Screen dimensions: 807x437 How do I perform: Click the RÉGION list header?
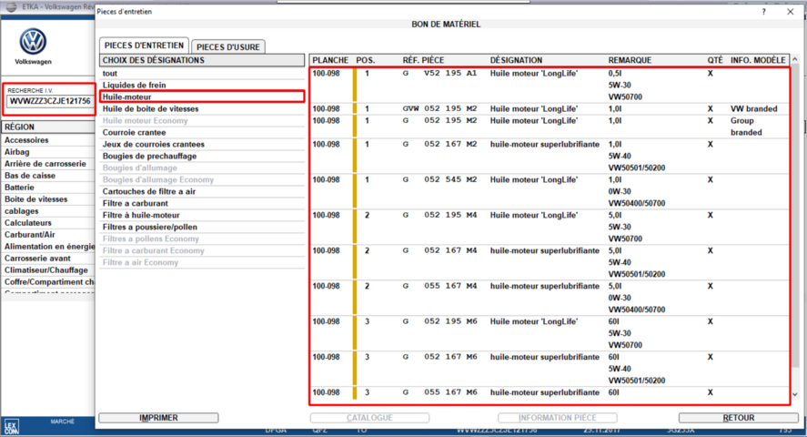tap(48, 127)
